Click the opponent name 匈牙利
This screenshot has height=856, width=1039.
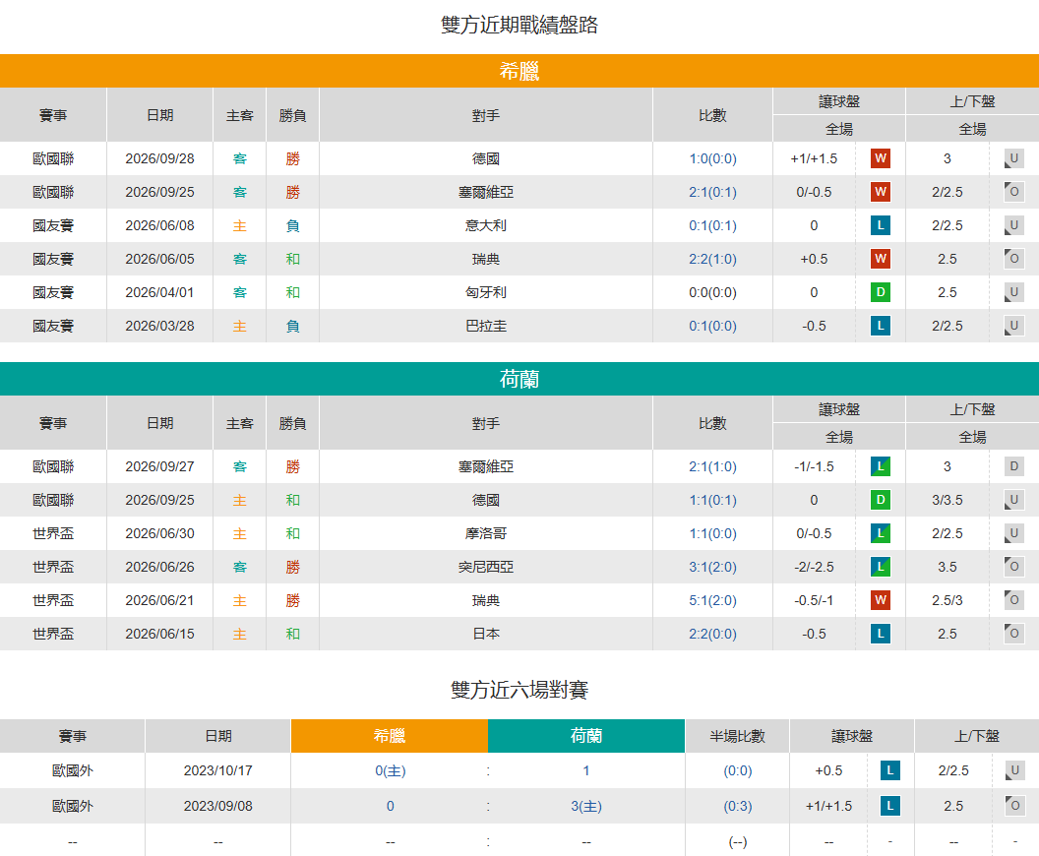pyautogui.click(x=486, y=292)
